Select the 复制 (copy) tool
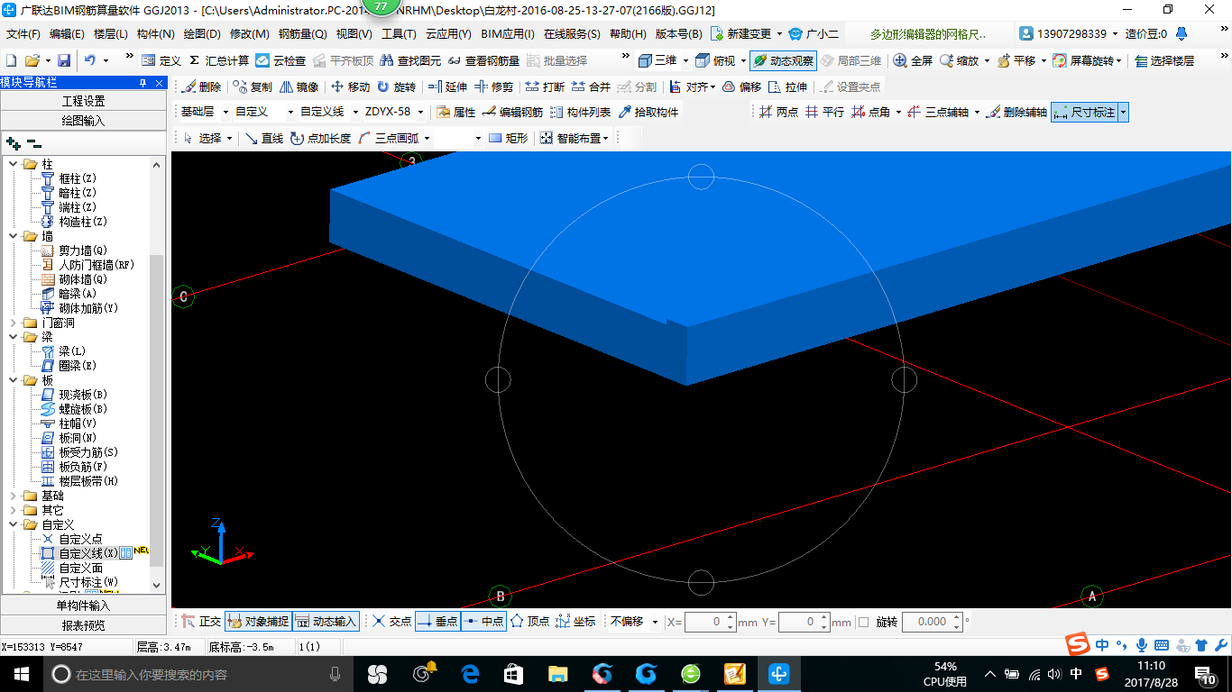The image size is (1232, 692). coord(252,87)
